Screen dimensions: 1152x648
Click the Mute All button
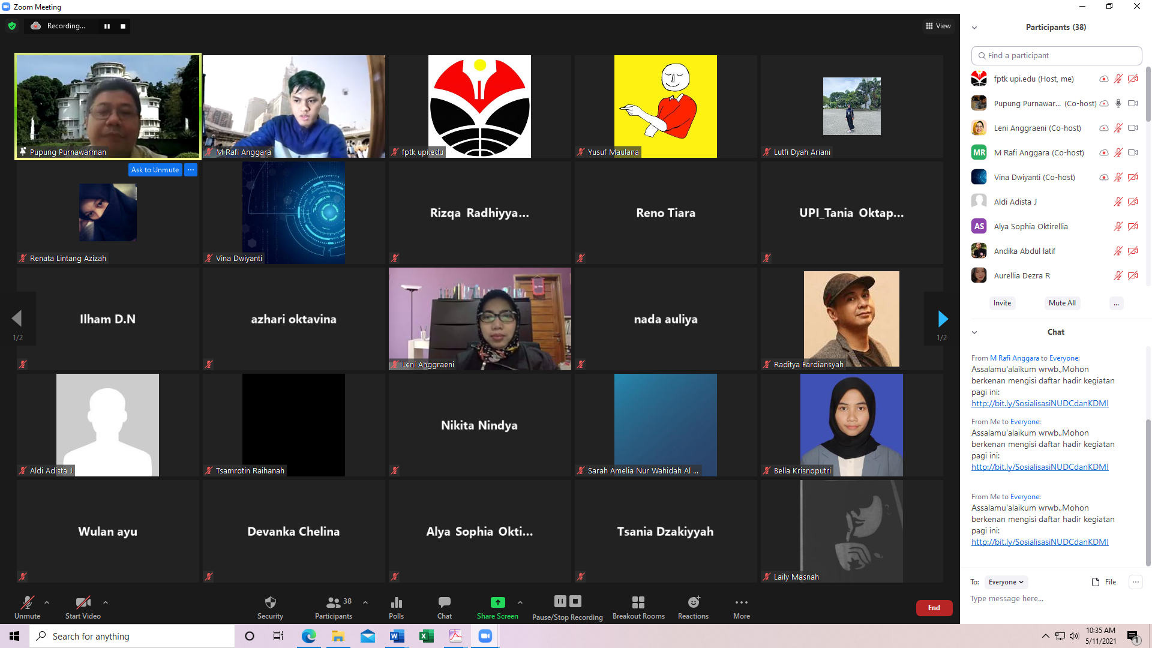pos(1062,303)
